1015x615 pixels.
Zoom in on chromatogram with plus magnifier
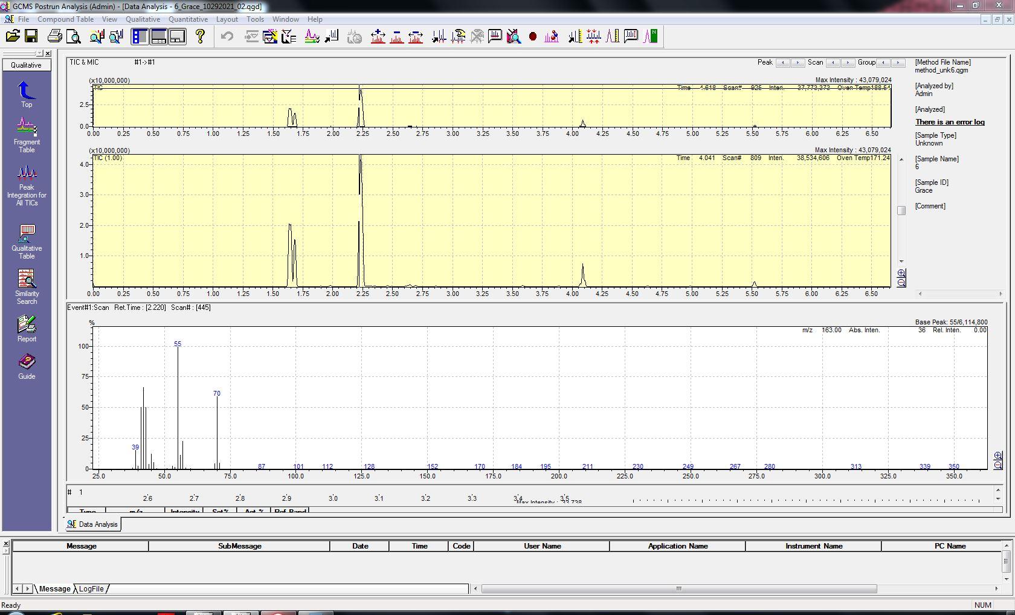[901, 273]
